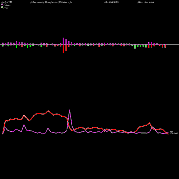The width and height of the screenshot is (179, 179).
Task: Click the '0M' volume value label
Action: (171, 132)
